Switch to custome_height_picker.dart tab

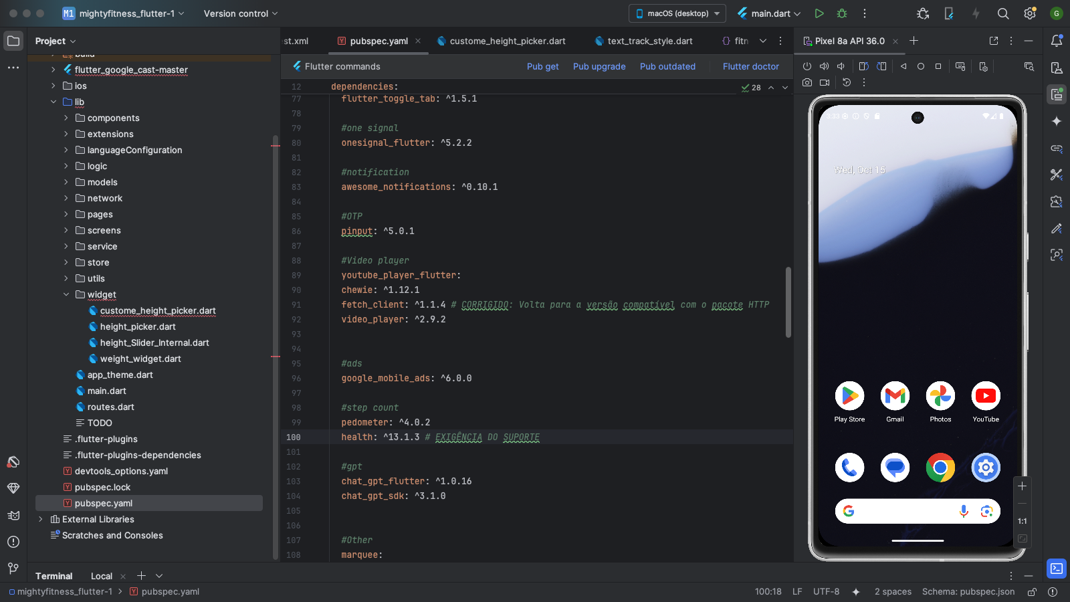pyautogui.click(x=507, y=41)
